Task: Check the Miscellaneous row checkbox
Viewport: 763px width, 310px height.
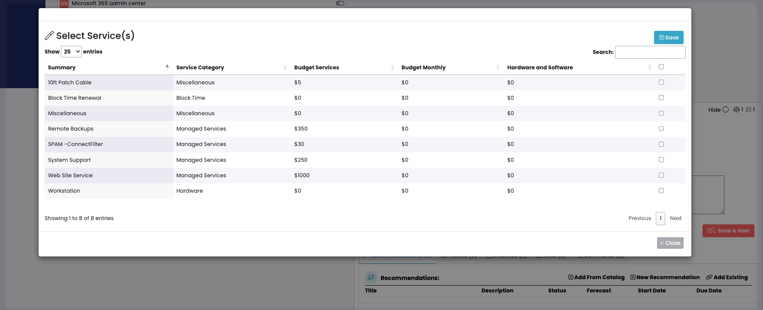Action: click(661, 113)
